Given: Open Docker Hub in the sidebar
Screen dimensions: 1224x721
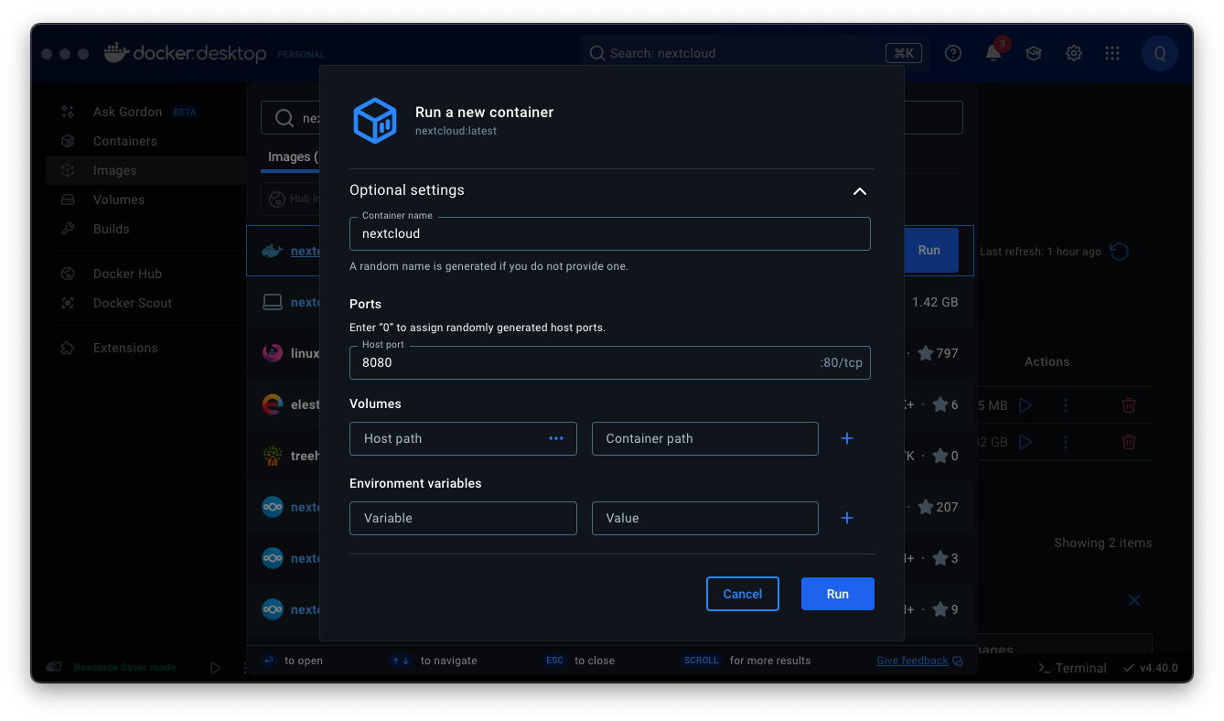Looking at the screenshot, I should pos(145,274).
